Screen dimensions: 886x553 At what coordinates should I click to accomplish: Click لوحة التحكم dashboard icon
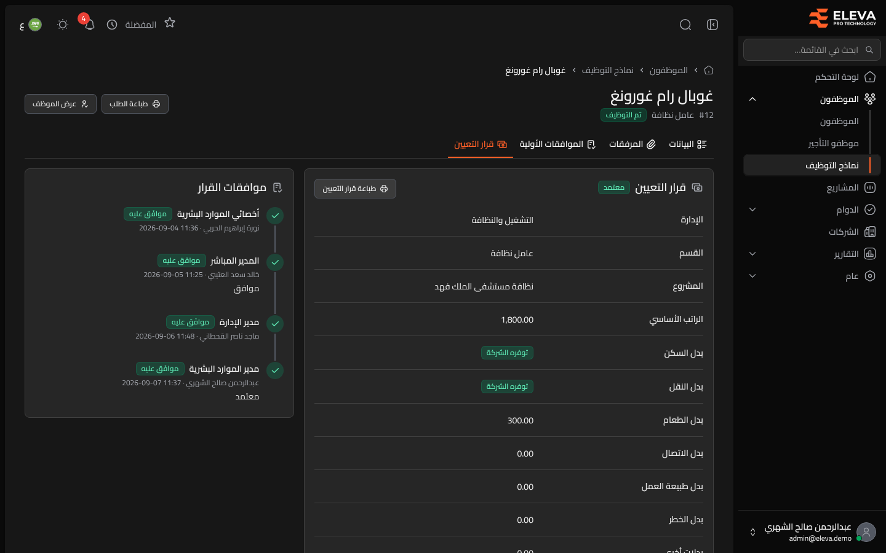[870, 77]
